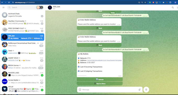
Task: Bookmark this page with star icon
Action: pyautogui.click(x=145, y=2)
